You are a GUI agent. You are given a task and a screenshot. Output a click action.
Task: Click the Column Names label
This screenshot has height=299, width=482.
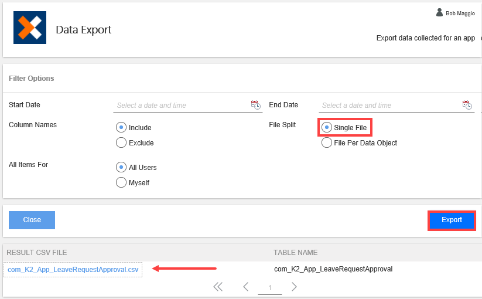click(33, 124)
